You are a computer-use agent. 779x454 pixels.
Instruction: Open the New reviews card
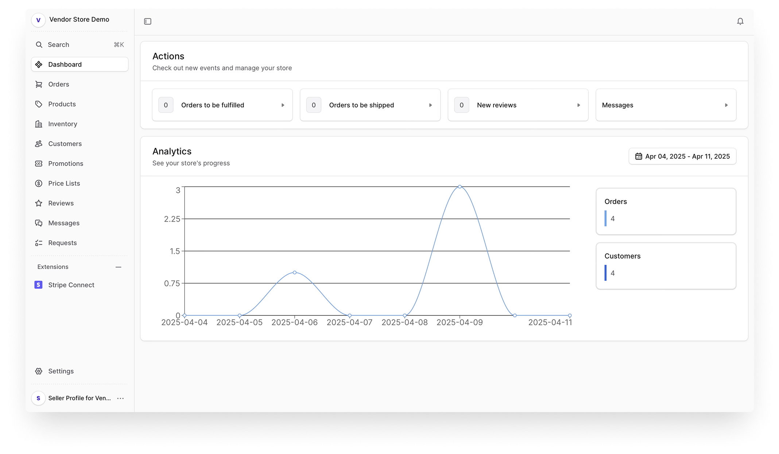[x=518, y=105]
